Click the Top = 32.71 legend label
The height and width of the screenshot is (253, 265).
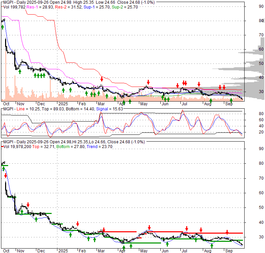coord(43,147)
